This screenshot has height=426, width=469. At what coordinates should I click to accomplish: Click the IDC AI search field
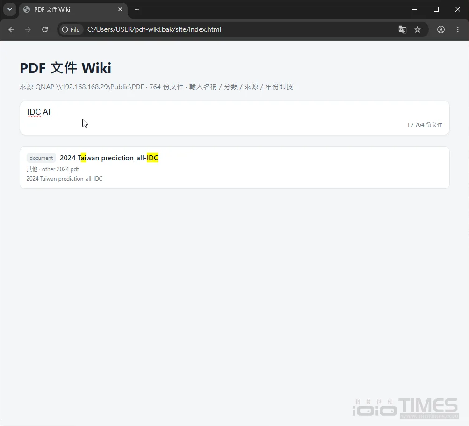pos(235,118)
